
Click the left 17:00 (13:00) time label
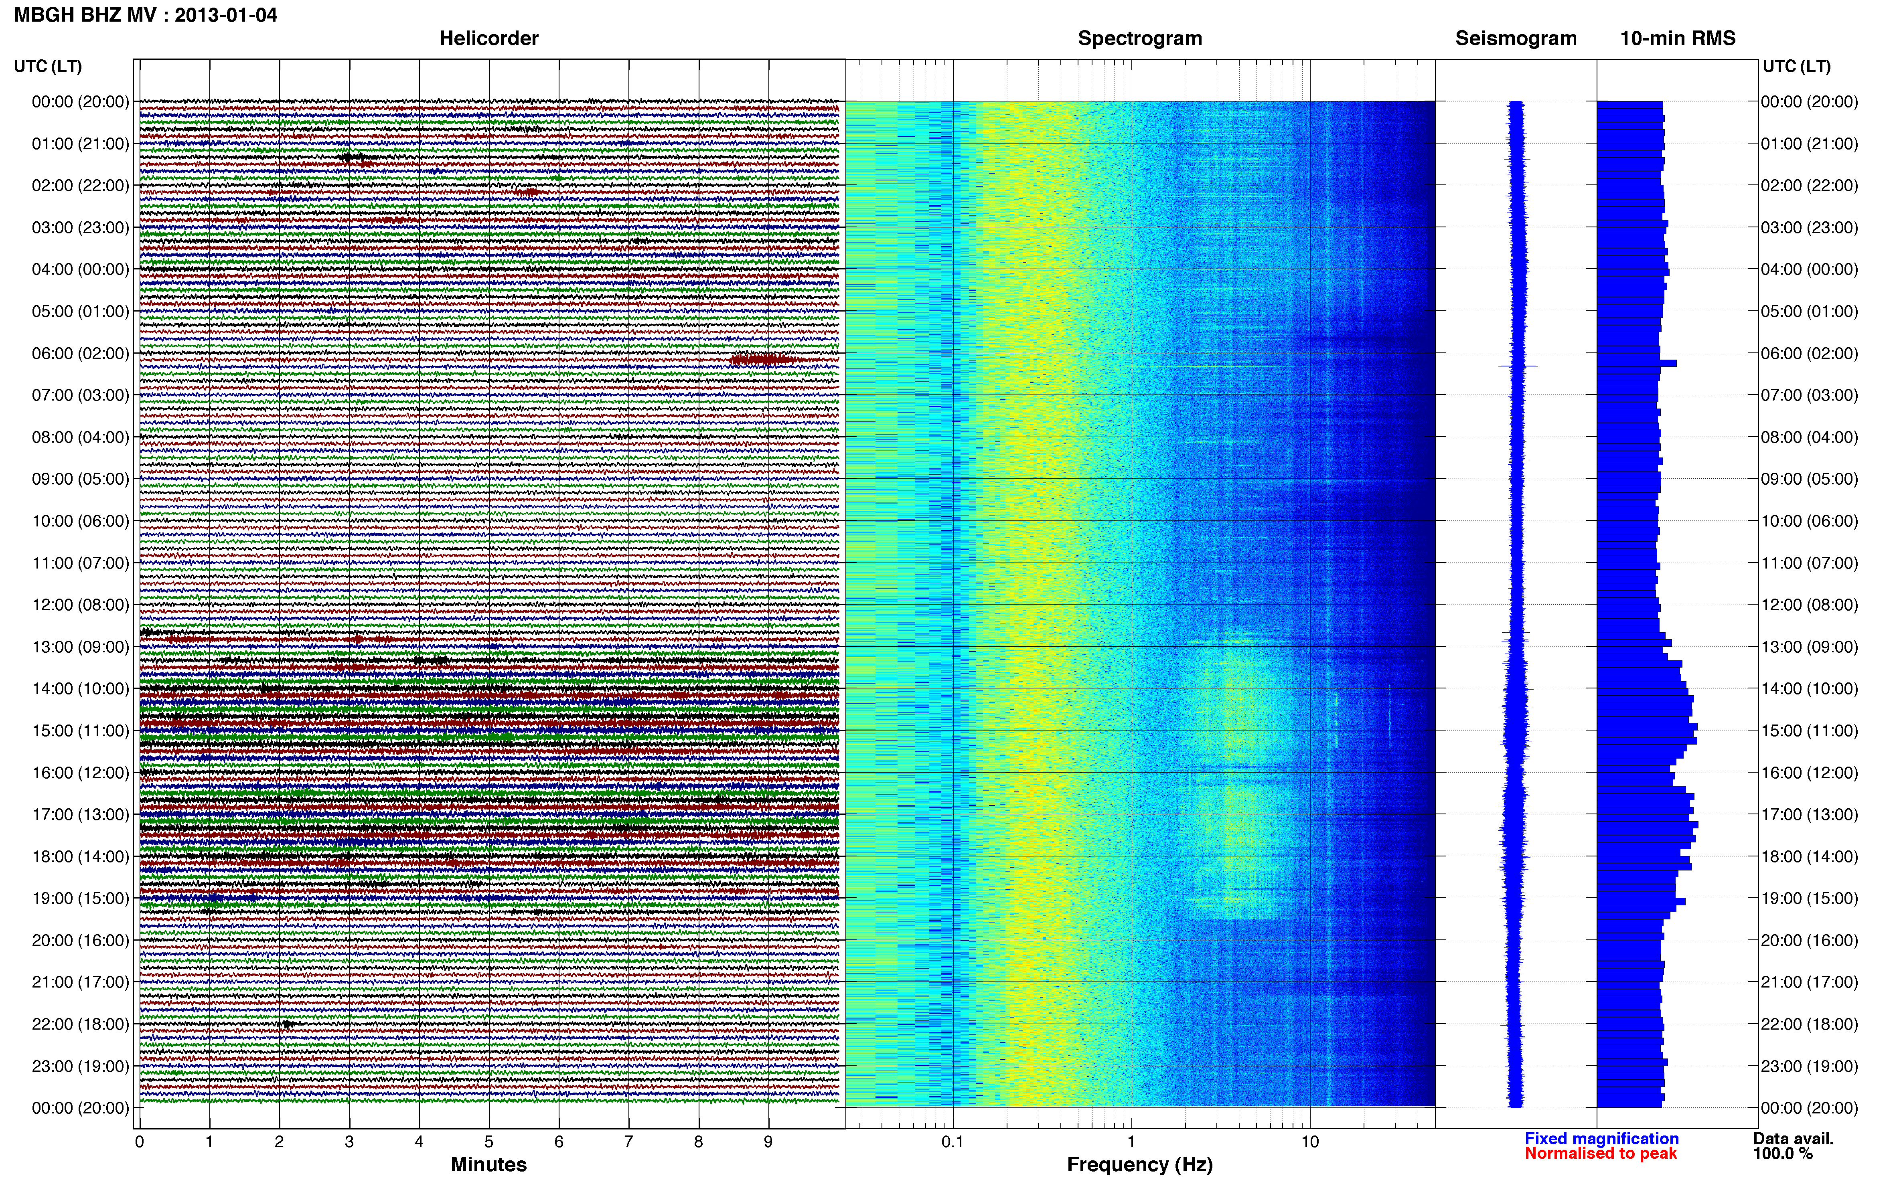coord(80,815)
